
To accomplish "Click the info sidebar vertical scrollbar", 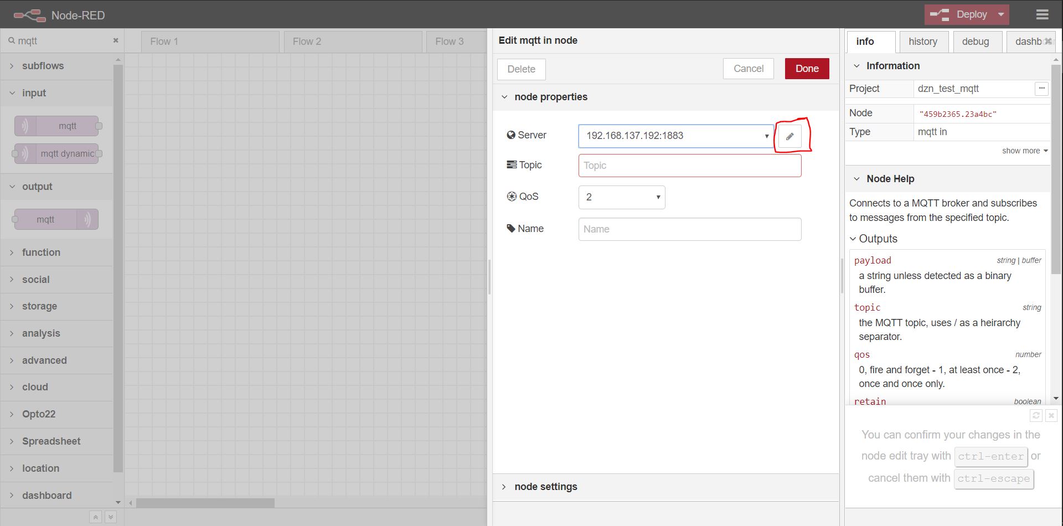I will 1056,169.
